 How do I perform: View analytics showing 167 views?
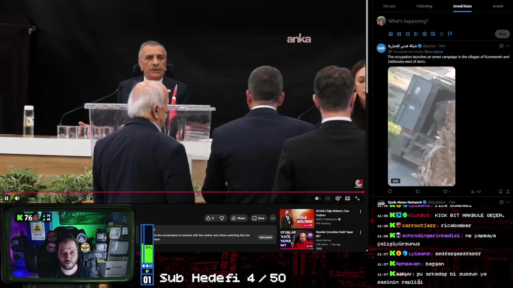[x=476, y=192]
